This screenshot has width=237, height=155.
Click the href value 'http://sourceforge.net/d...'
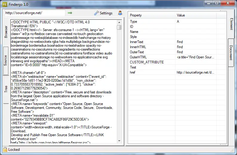coord(195,72)
